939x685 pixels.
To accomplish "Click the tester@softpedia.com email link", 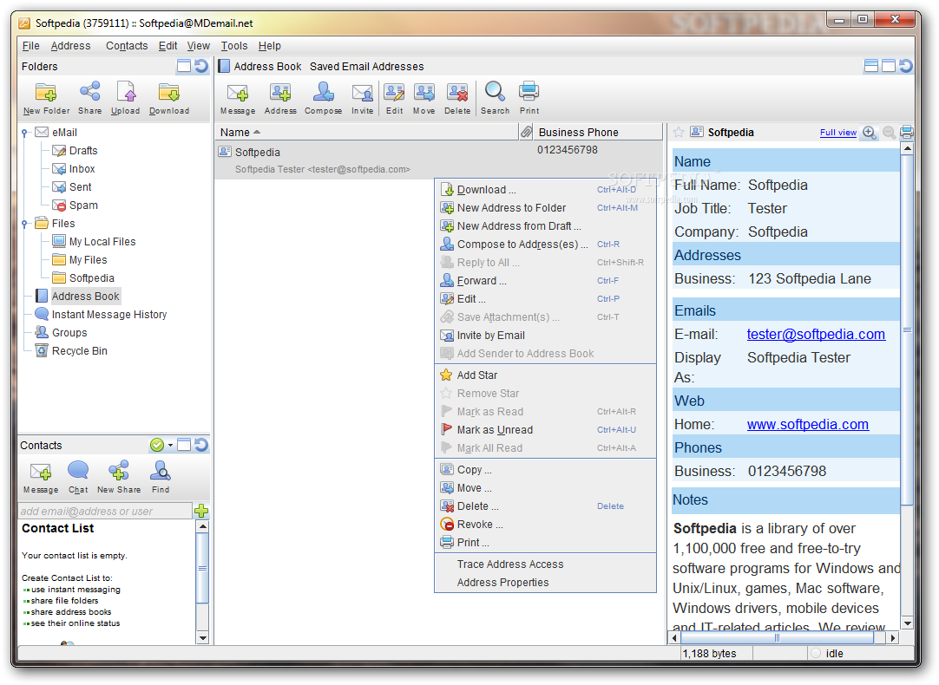I will [816, 334].
